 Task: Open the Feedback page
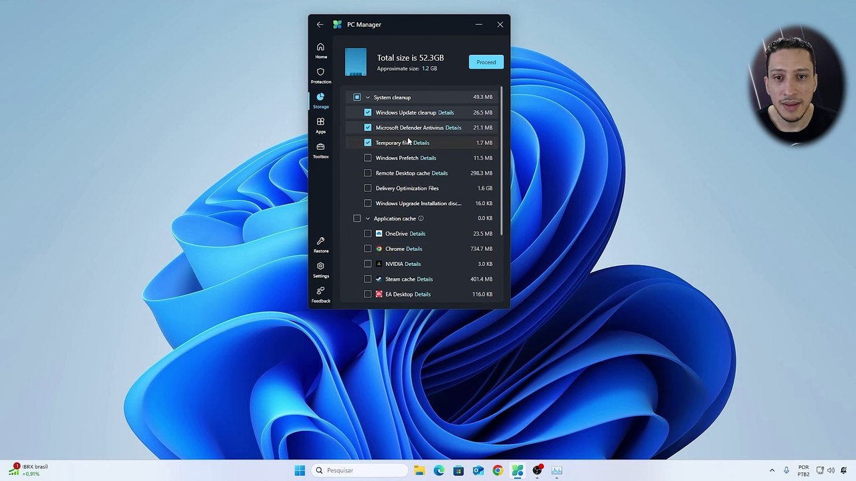coord(321,295)
